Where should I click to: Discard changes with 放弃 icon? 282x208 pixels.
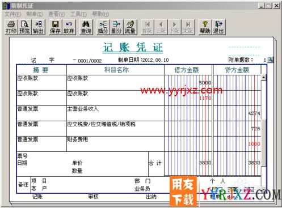[x=69, y=27]
